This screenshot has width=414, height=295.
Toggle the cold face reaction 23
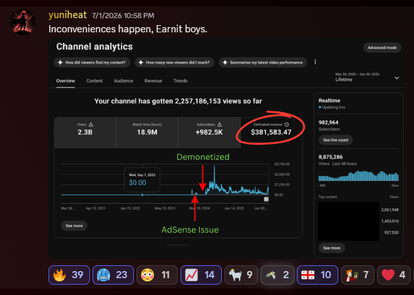113,275
